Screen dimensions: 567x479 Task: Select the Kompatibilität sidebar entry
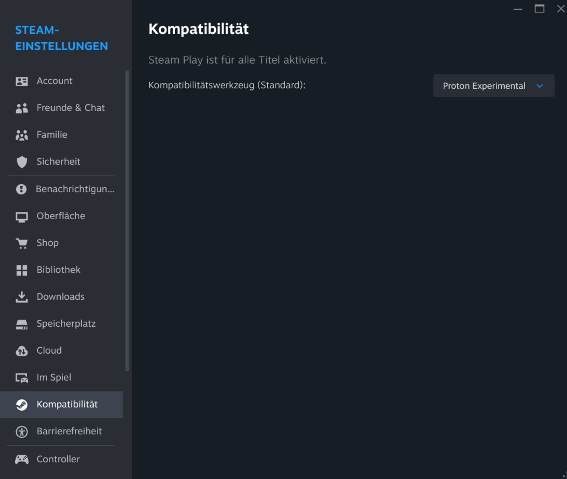[67, 405]
